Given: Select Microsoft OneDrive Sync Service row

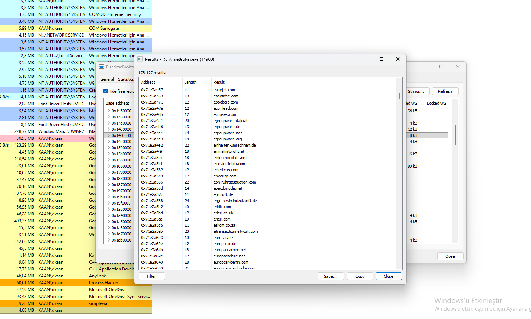Looking at the screenshot, I should [x=76, y=297].
